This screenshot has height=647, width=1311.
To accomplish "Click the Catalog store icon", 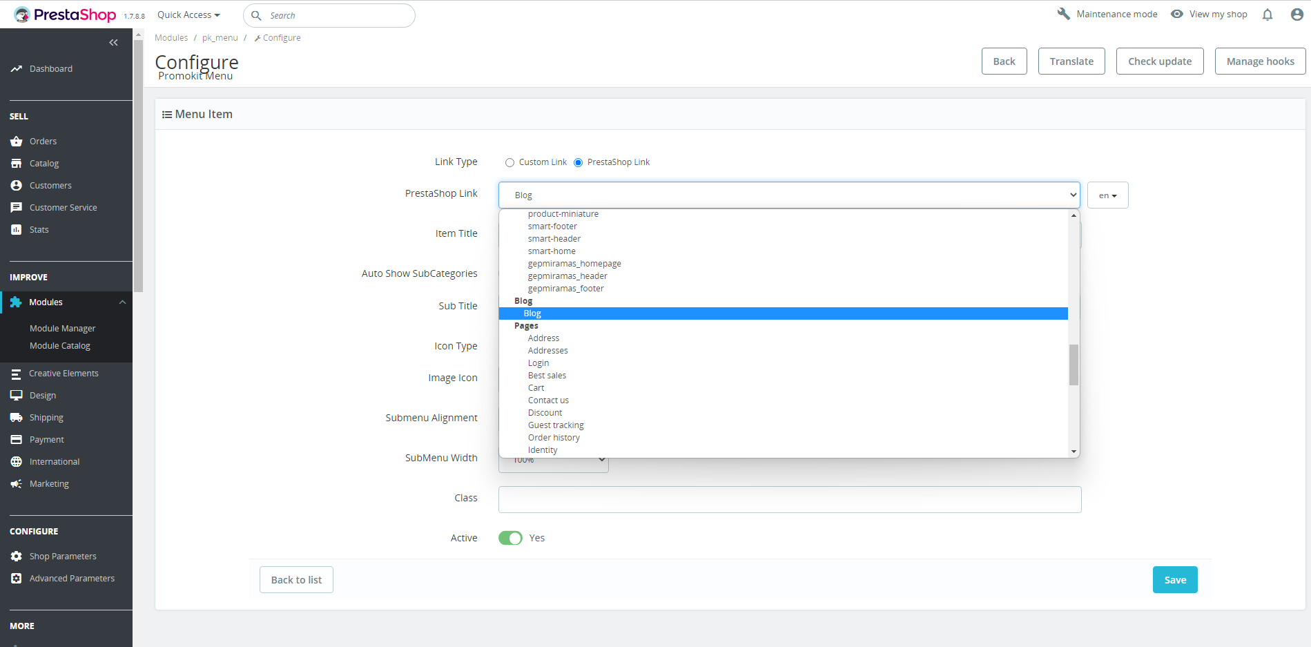I will [17, 164].
